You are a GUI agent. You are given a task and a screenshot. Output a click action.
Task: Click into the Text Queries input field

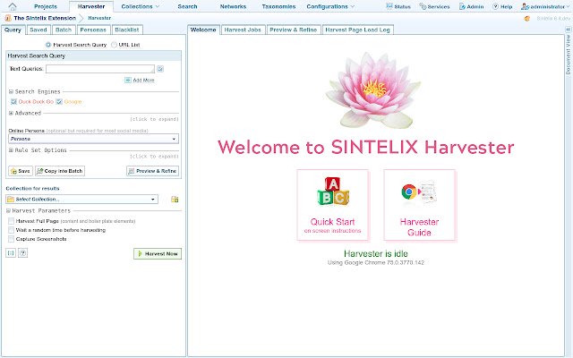(x=100, y=69)
